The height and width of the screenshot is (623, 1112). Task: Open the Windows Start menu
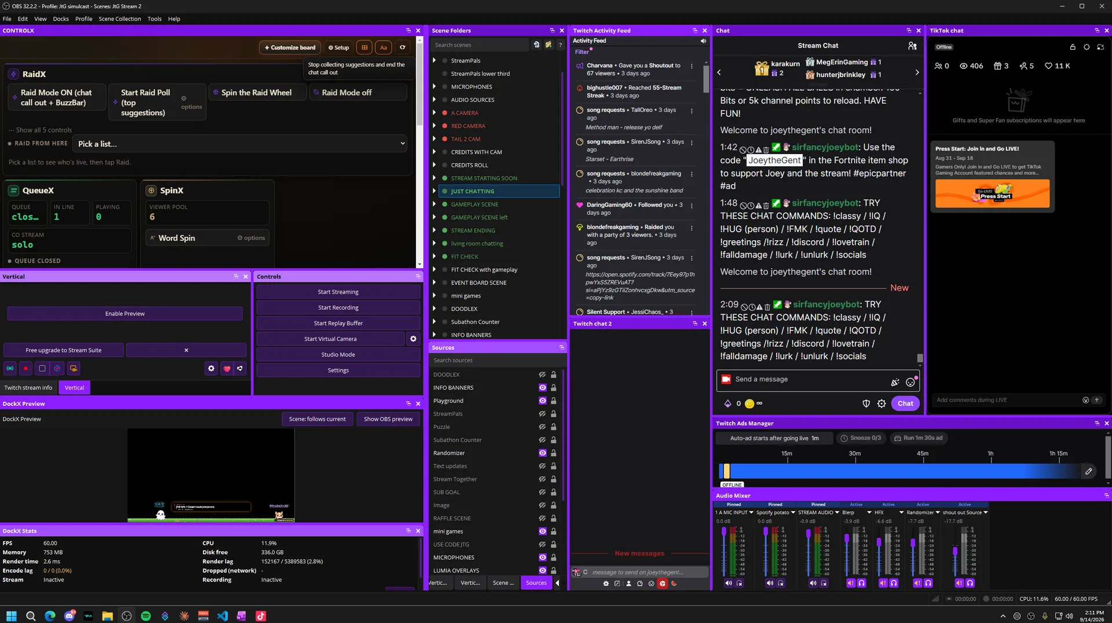(12, 616)
